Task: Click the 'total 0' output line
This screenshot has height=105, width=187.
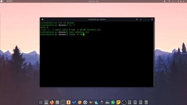Action: [44, 27]
